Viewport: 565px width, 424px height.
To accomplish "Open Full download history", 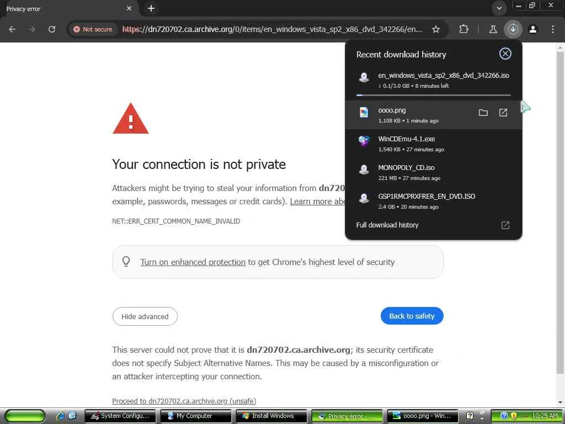I will pyautogui.click(x=387, y=225).
